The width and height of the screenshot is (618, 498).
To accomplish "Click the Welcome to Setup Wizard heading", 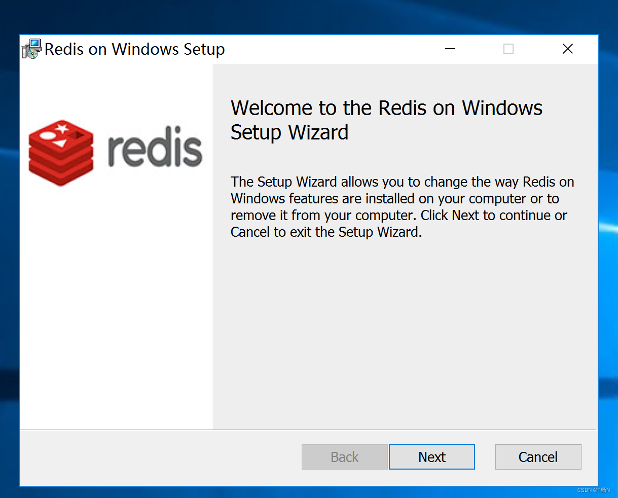I will pyautogui.click(x=386, y=120).
